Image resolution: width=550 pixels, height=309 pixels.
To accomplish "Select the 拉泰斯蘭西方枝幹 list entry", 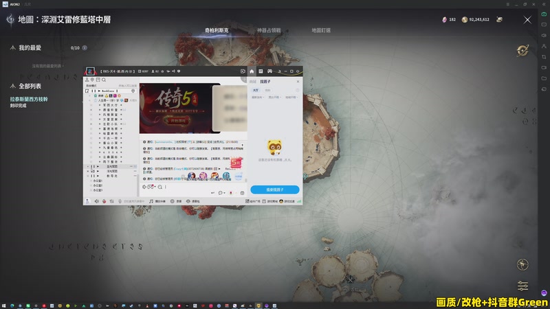I will [29, 99].
